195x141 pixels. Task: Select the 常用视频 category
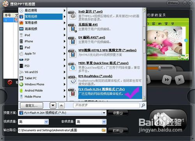pos(43,16)
